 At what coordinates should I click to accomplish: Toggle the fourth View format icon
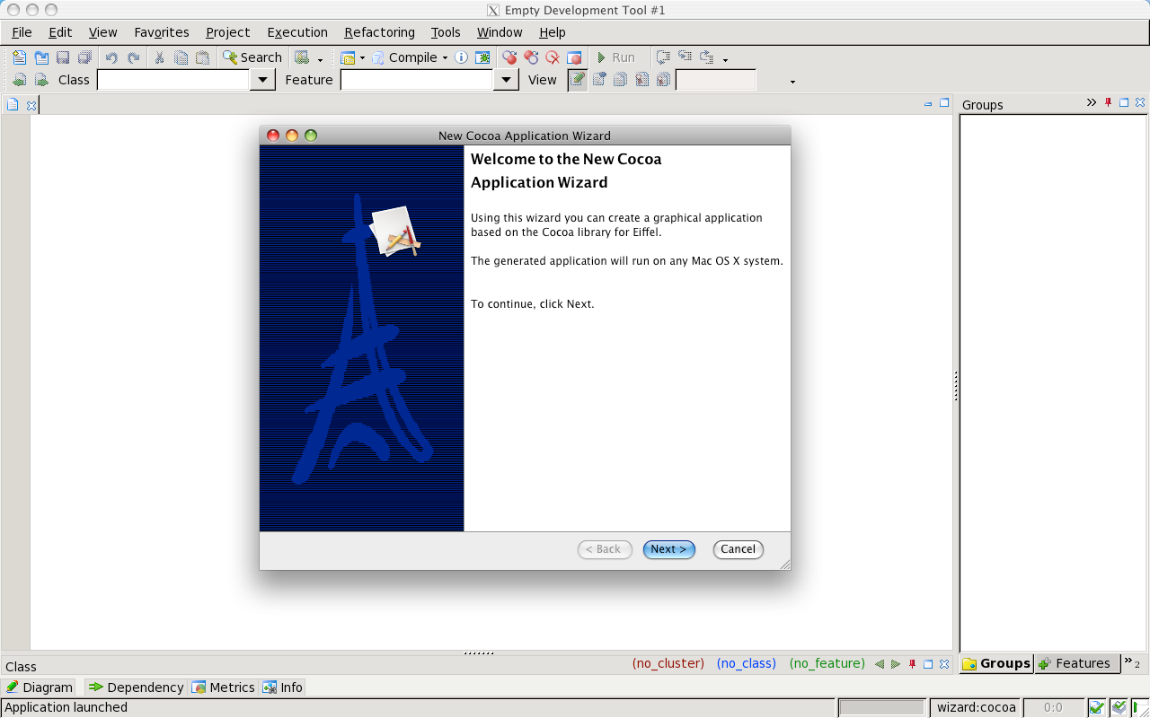pyautogui.click(x=641, y=80)
